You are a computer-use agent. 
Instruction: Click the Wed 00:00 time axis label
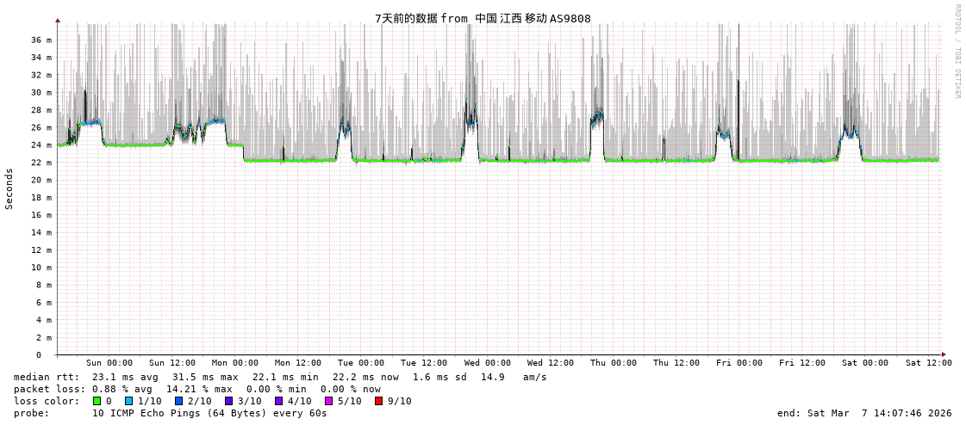(x=488, y=363)
